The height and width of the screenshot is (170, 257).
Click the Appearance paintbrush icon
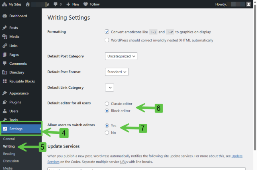(x=5, y=93)
